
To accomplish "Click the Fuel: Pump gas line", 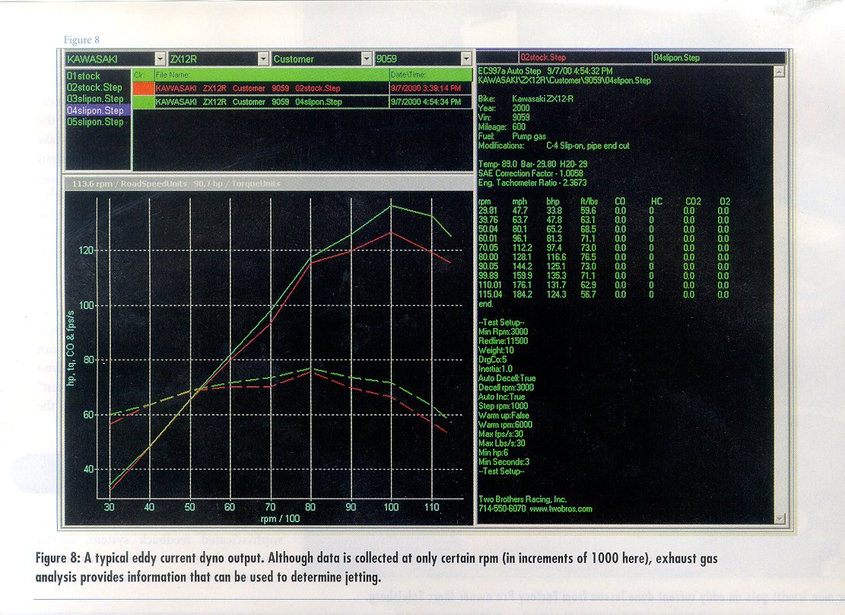I will (512, 136).
